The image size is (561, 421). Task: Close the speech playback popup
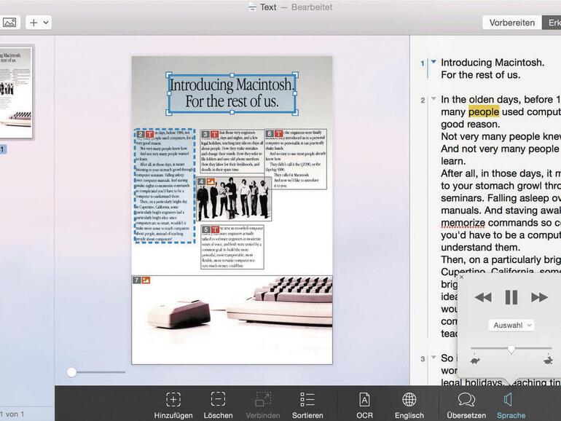[x=462, y=277]
